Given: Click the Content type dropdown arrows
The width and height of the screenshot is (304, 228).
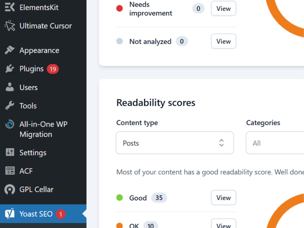Looking at the screenshot, I should pyautogui.click(x=221, y=143).
